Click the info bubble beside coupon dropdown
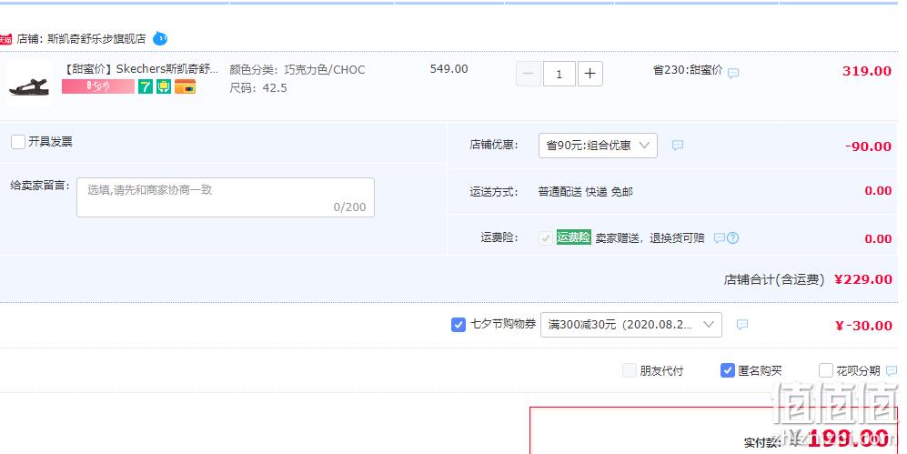 (742, 325)
